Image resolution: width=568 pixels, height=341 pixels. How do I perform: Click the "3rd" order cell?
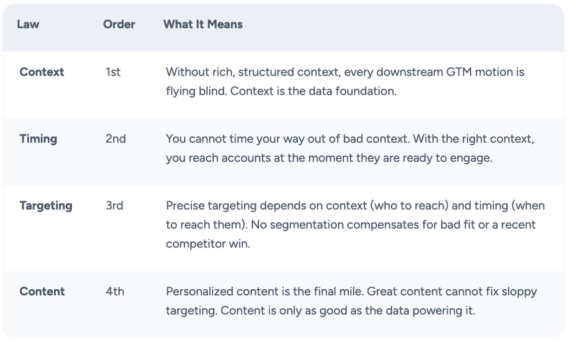[114, 206]
